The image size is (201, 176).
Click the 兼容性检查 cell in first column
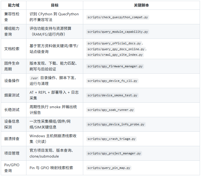tap(12, 17)
